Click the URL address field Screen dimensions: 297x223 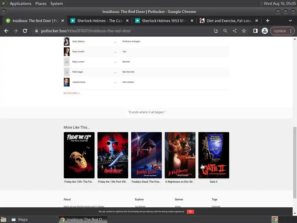(x=121, y=31)
